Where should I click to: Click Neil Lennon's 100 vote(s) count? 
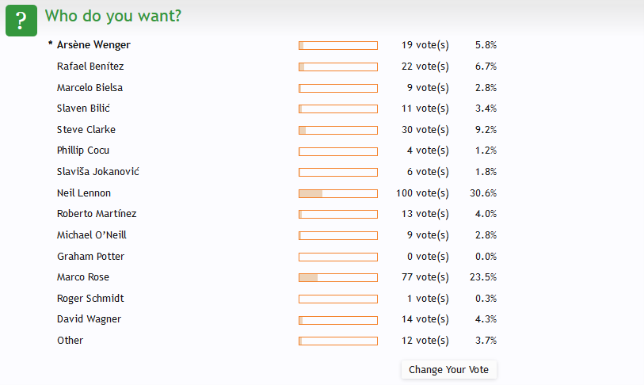point(422,193)
